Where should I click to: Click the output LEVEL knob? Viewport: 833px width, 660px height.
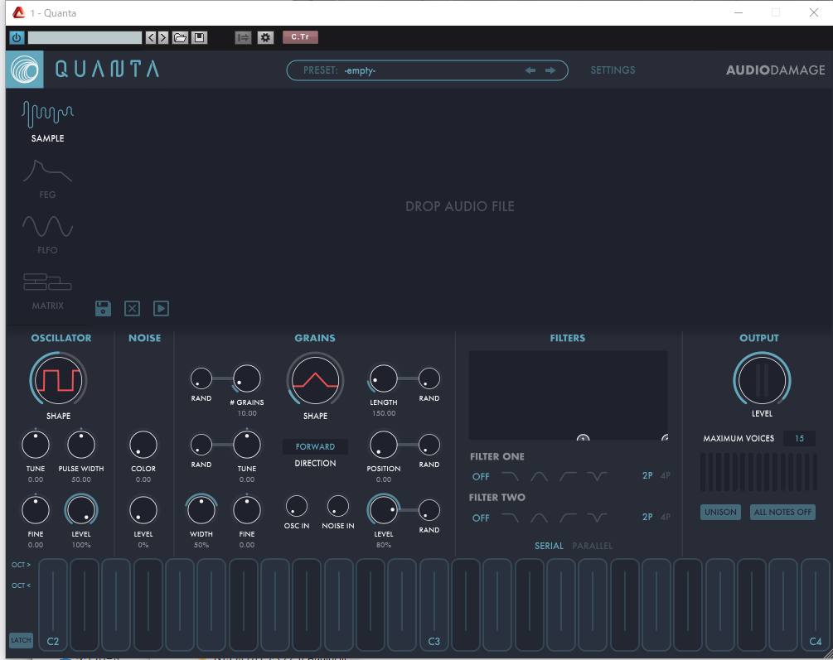pos(762,380)
